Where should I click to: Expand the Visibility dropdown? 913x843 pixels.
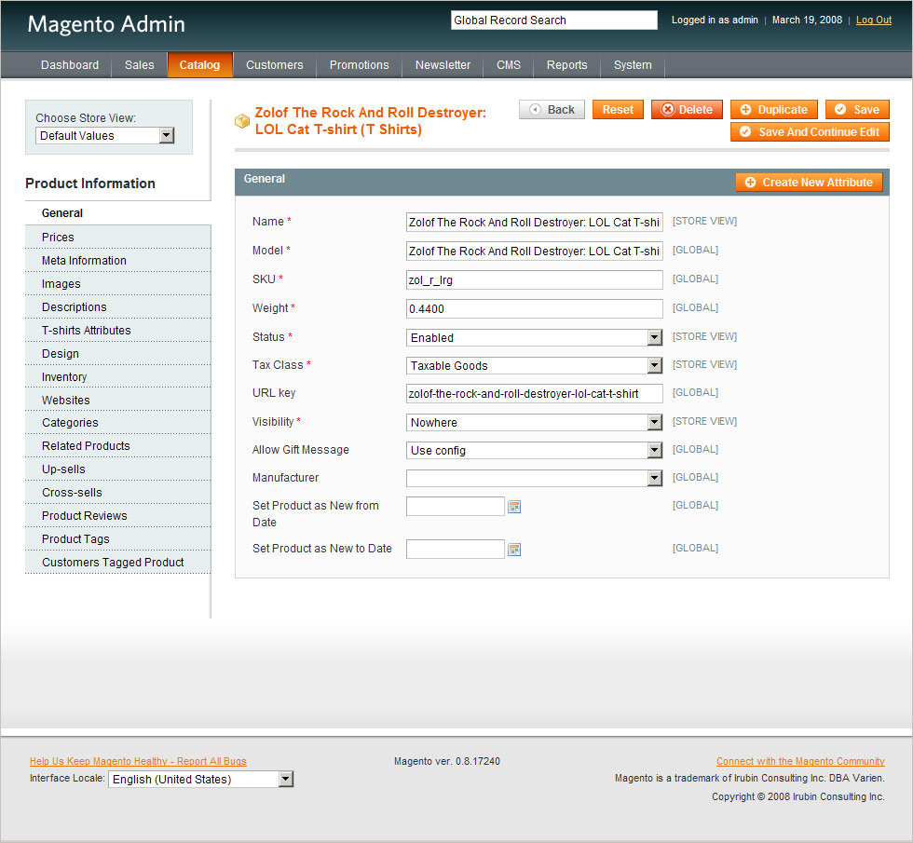pos(535,422)
